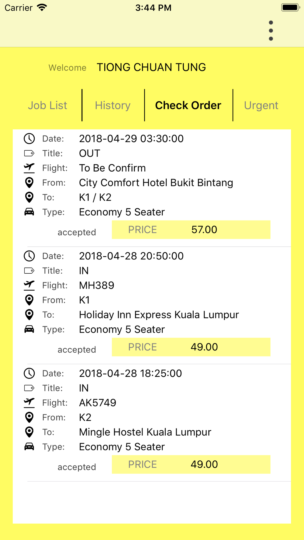
Task: Tap the clock icon of the 03:30:00 order
Action: point(29,138)
